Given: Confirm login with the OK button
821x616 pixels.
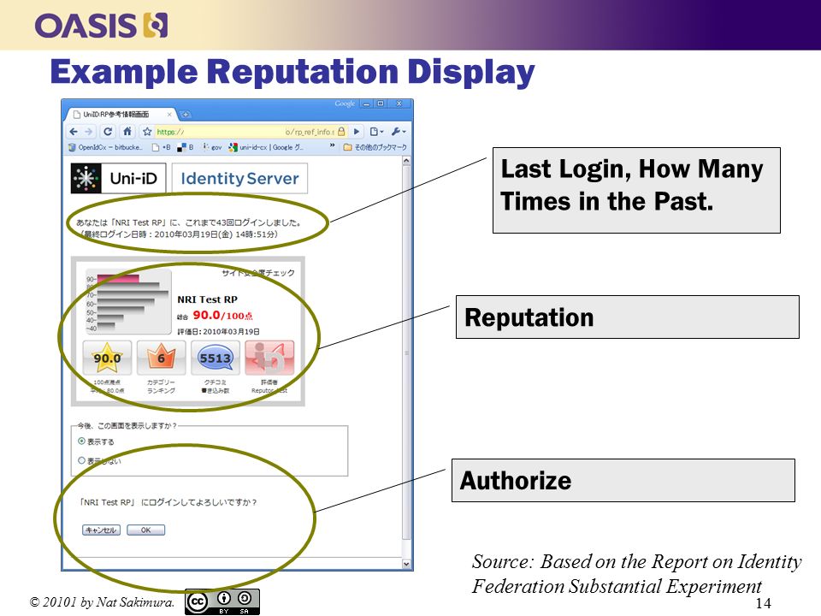Looking at the screenshot, I should [146, 530].
